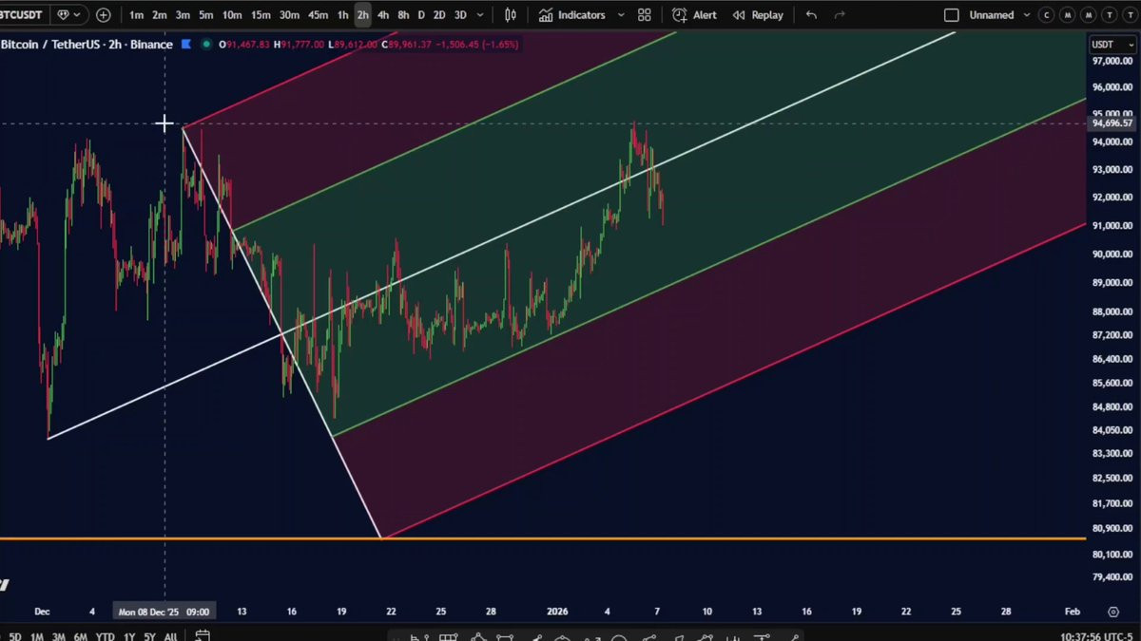This screenshot has width=1141, height=641.
Task: Select the 3D timeframe
Action: 460,15
